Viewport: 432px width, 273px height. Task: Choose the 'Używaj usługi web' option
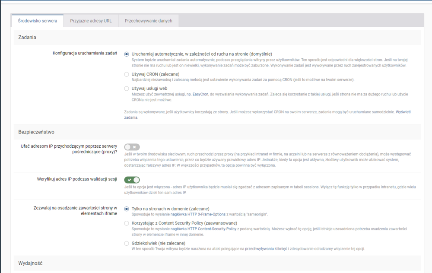(x=127, y=89)
